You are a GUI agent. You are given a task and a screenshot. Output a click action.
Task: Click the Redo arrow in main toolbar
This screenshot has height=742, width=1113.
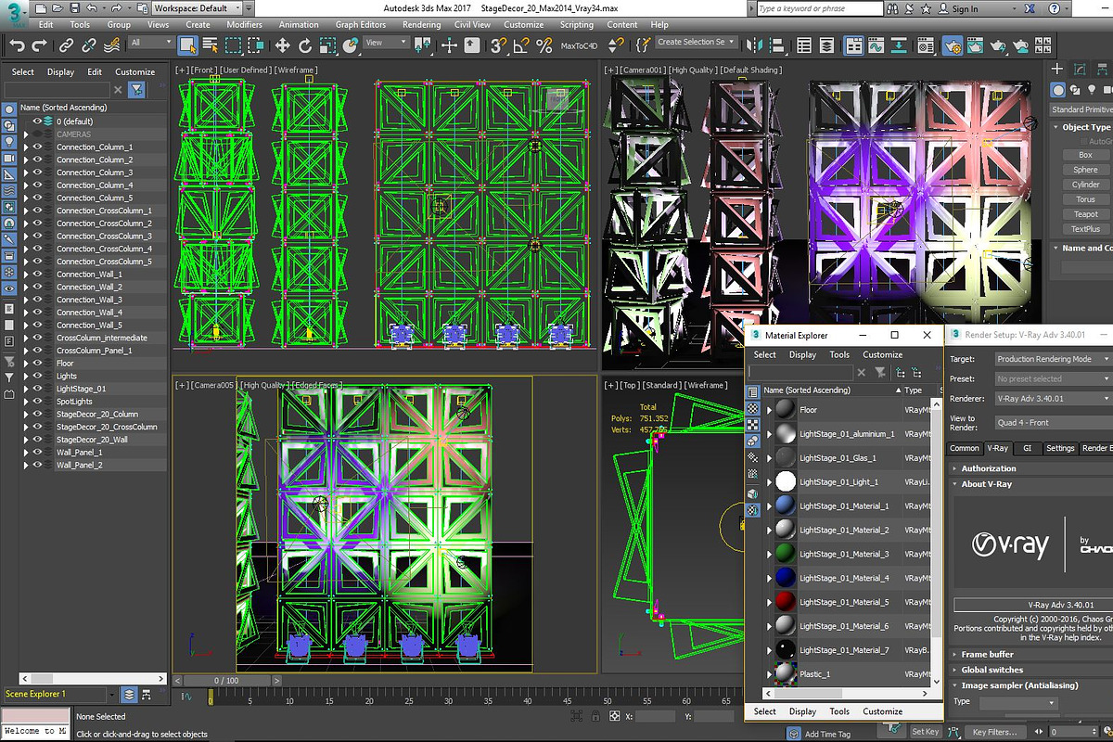(39, 45)
